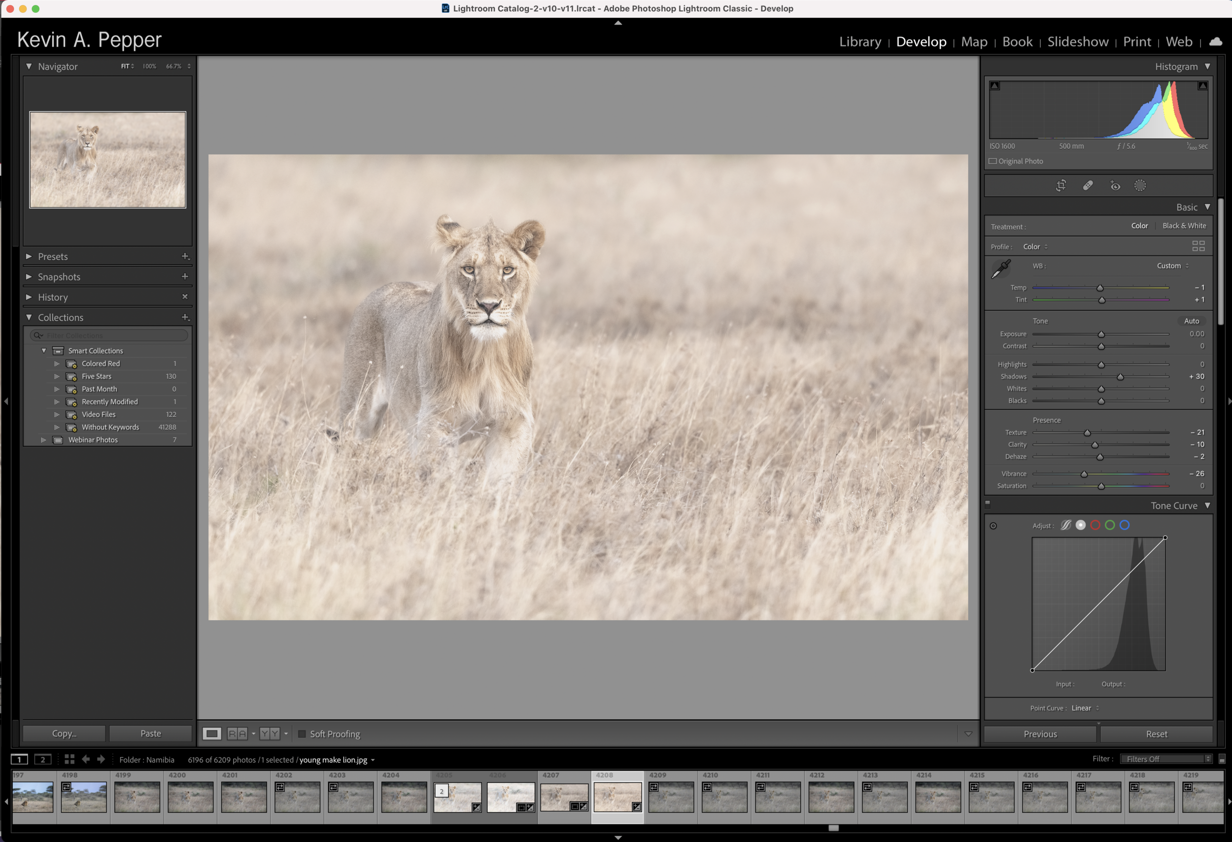Open the WB Custom dropdown
Image resolution: width=1232 pixels, height=842 pixels.
tap(1172, 266)
